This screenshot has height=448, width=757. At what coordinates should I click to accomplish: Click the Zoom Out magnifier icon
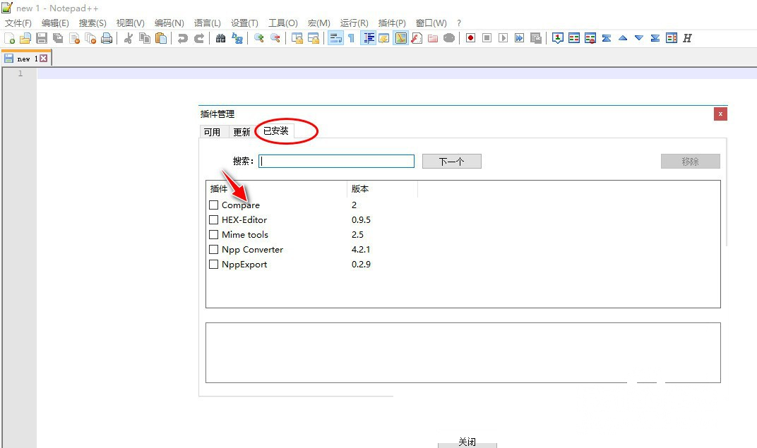pyautogui.click(x=275, y=38)
